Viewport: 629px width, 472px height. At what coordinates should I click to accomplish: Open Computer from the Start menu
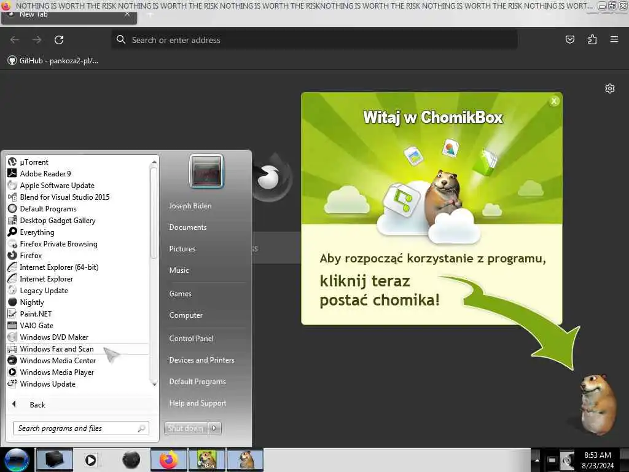[x=186, y=315]
